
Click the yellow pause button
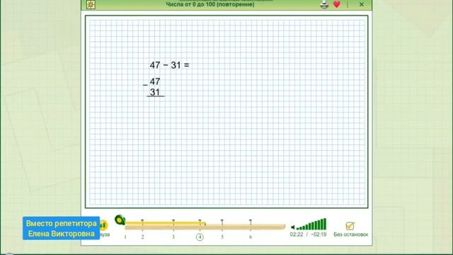point(103,225)
